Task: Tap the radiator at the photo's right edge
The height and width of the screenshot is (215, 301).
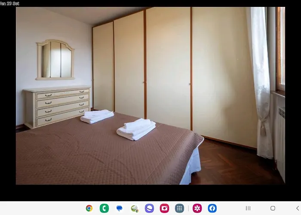Action: (281, 142)
